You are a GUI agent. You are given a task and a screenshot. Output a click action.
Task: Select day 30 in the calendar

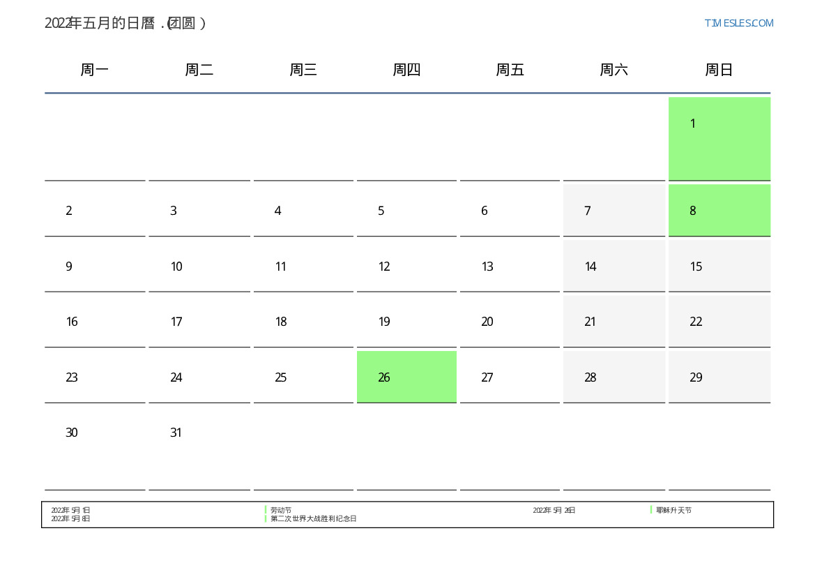tap(95, 448)
